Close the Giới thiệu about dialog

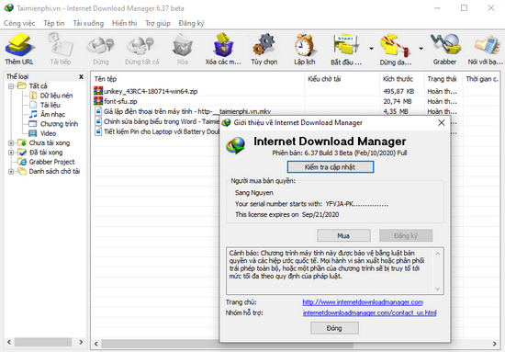tap(442, 123)
